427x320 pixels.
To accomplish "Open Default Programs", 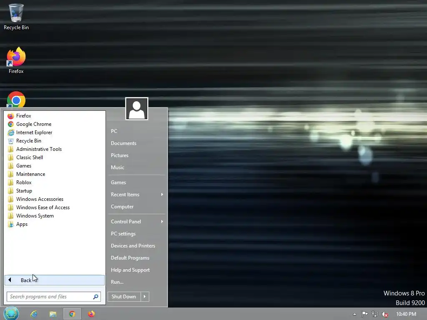I will click(137, 258).
